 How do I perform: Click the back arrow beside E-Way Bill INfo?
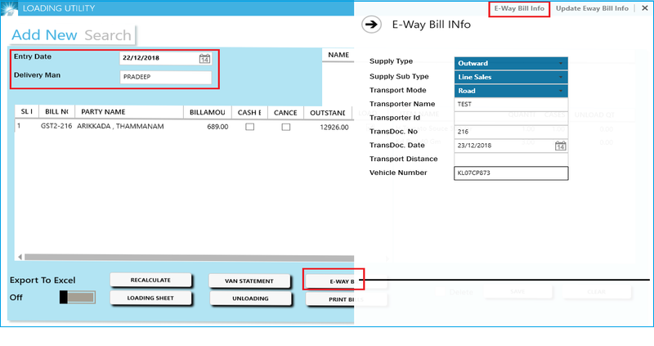coord(371,25)
